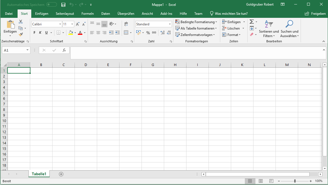328x185 pixels.
Task: Switch to the Seitenlayout tab
Action: [65, 14]
